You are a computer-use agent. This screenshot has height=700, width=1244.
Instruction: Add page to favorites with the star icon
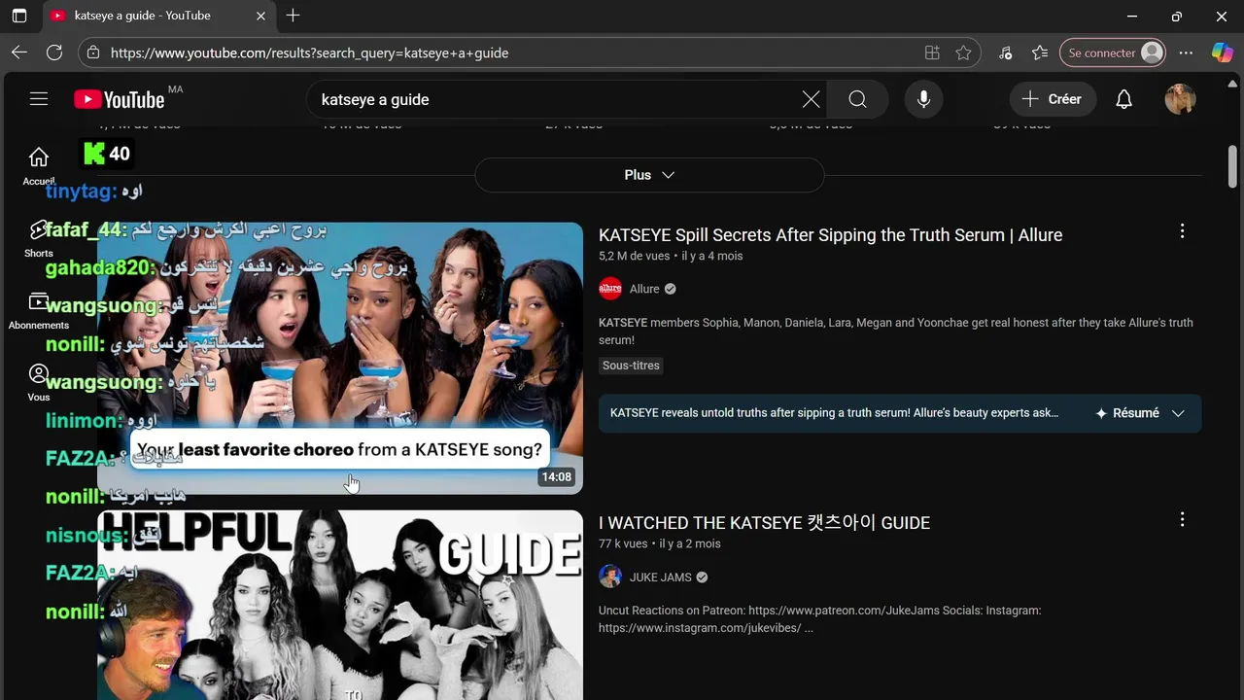pyautogui.click(x=963, y=52)
